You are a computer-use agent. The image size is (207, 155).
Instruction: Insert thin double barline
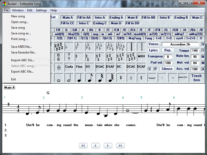pyautogui.click(x=141, y=47)
